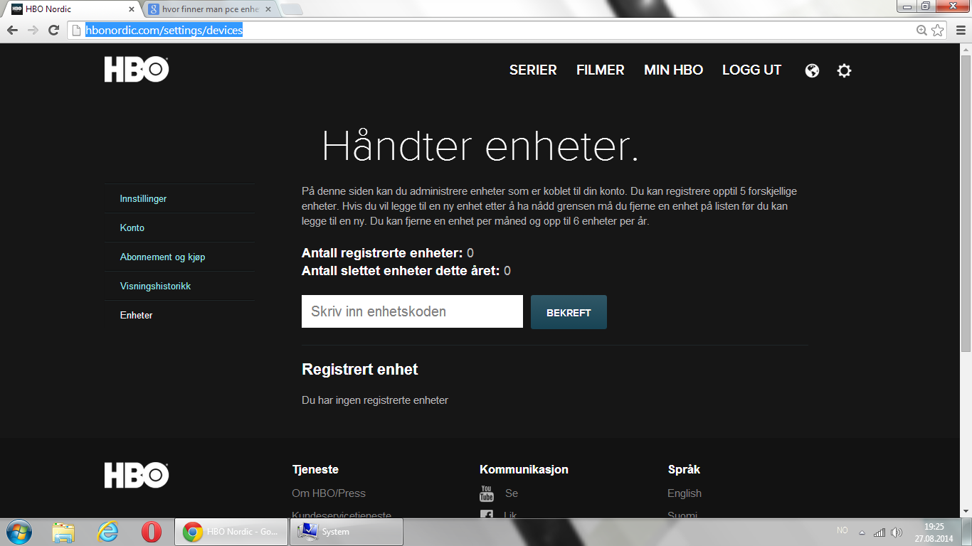
Task: Click HBO Nordic Chrome taskbar button
Action: point(231,532)
